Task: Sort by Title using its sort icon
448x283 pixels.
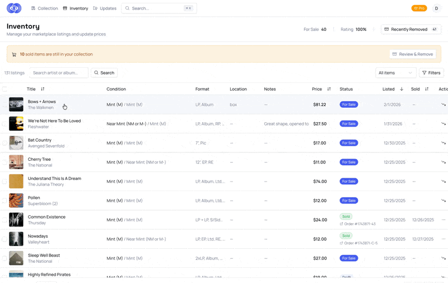Action: click(43, 89)
